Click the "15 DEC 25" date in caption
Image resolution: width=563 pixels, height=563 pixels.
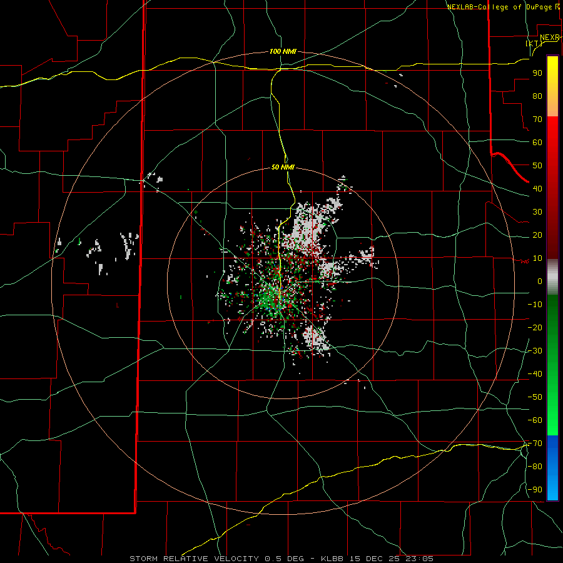(375, 559)
